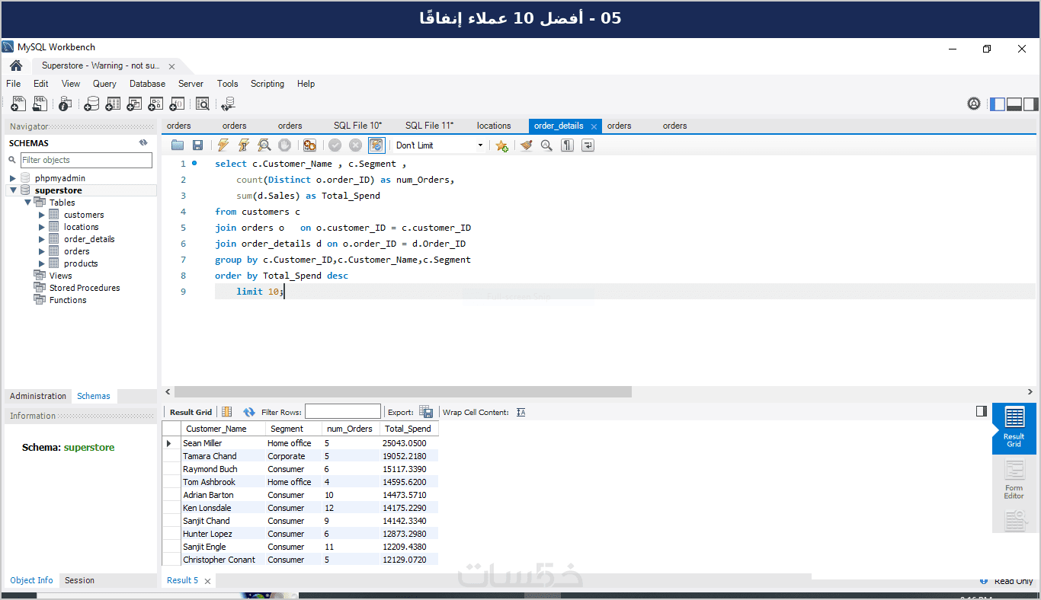This screenshot has height=600, width=1041.
Task: Select the Result 5 tab
Action: (182, 580)
